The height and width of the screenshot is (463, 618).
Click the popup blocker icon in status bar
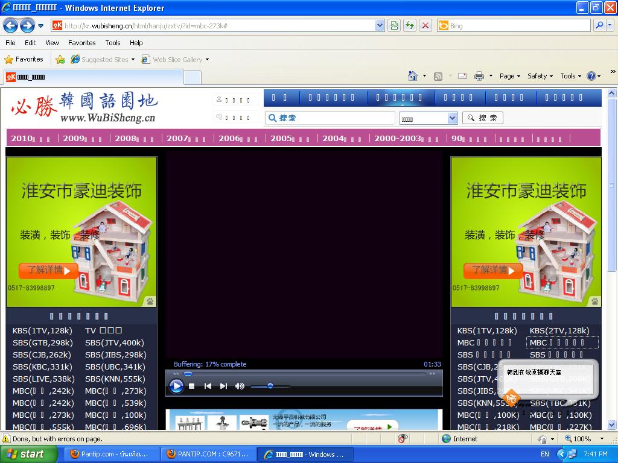click(403, 439)
